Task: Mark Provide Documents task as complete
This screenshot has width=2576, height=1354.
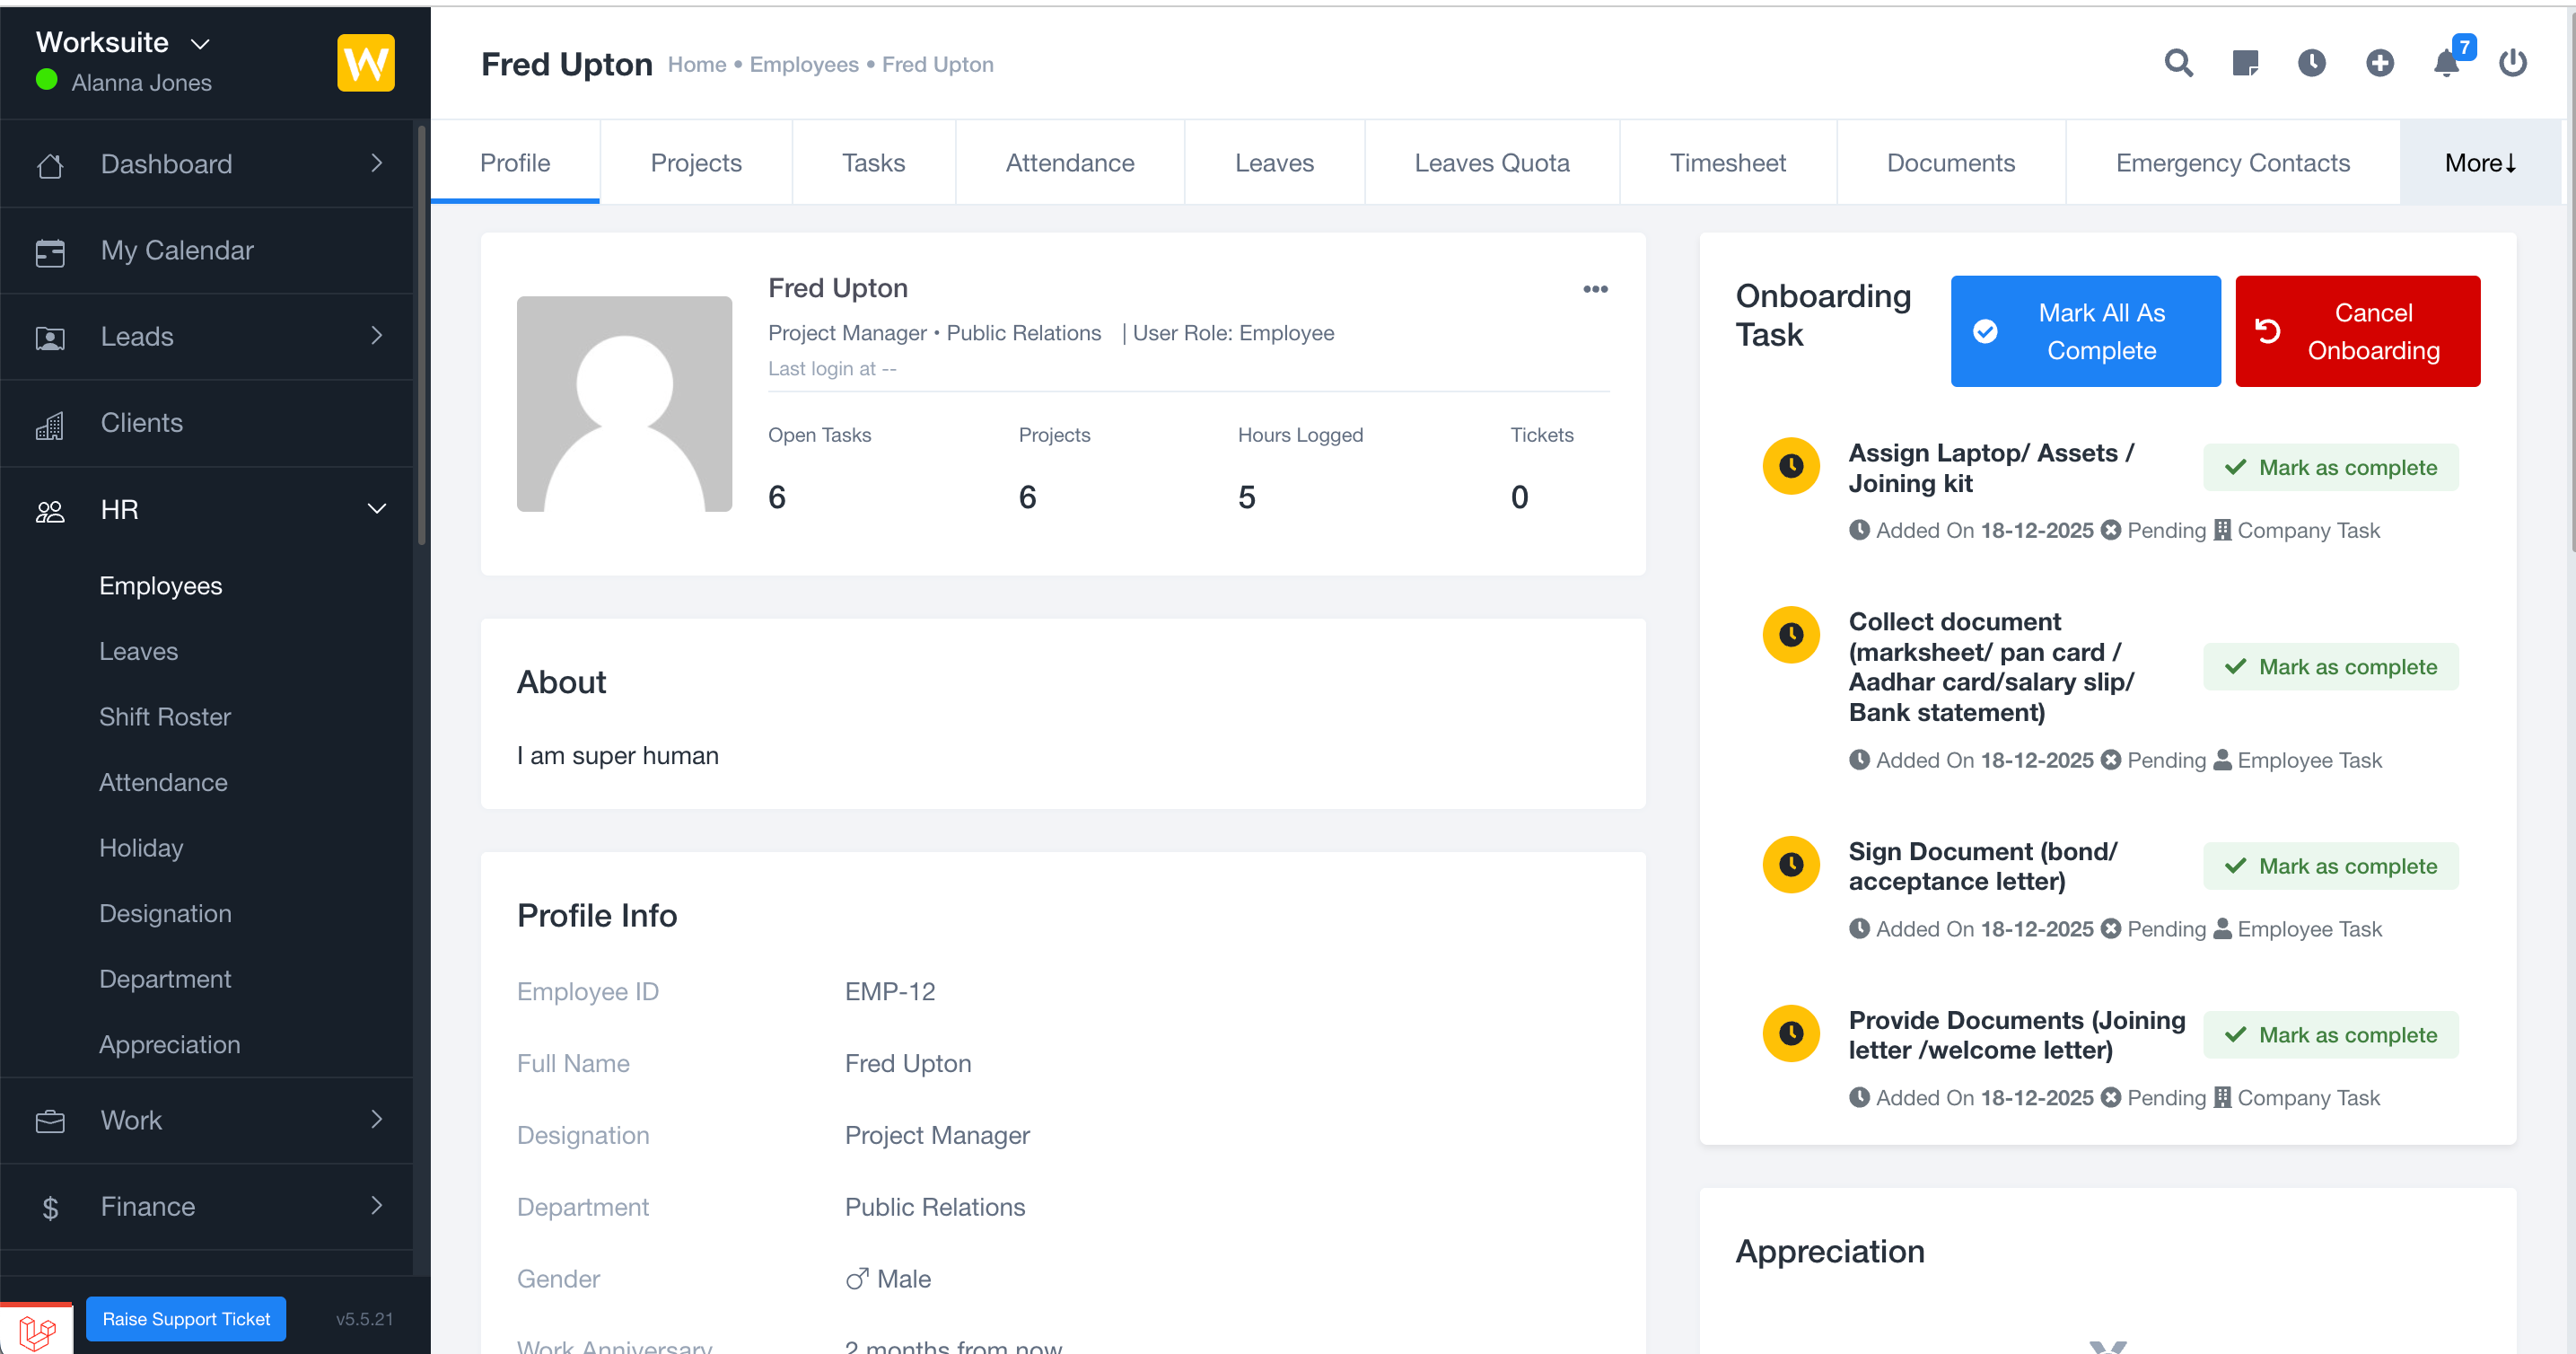Action: coord(2330,1035)
